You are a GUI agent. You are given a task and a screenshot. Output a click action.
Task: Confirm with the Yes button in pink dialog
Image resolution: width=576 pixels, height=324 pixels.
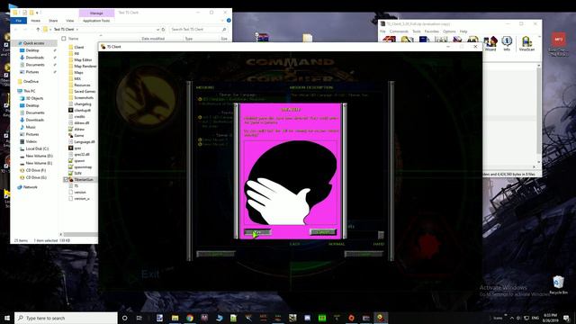coord(257,232)
